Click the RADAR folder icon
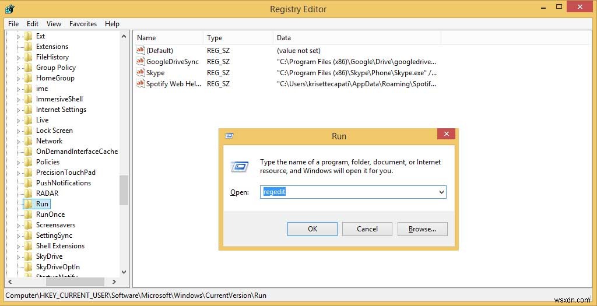 (28, 194)
